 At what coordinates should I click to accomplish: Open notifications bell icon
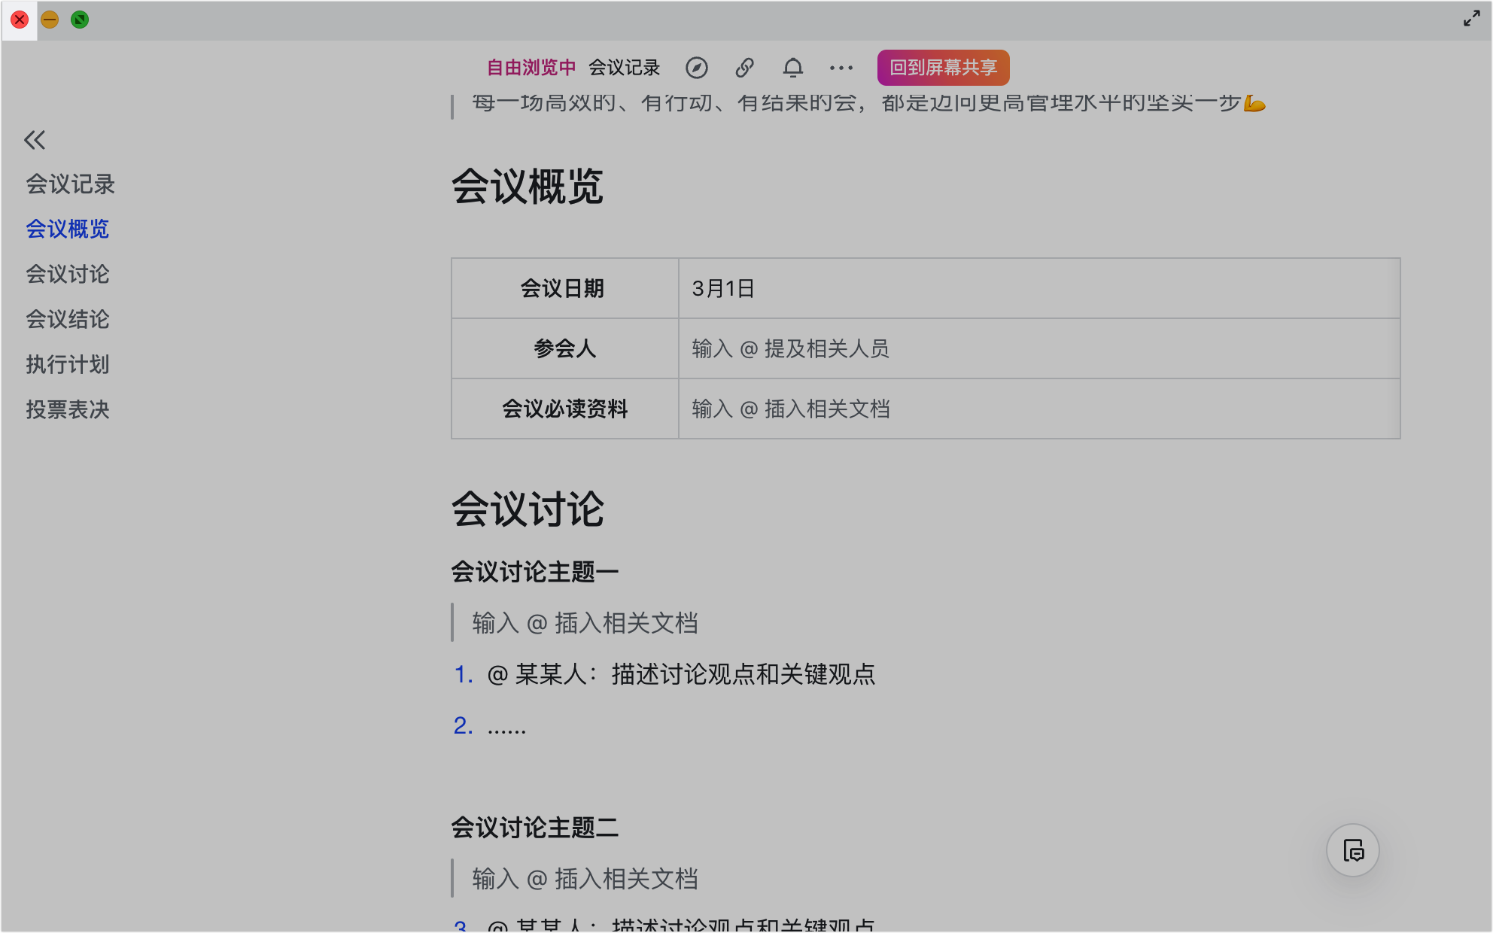coord(793,68)
